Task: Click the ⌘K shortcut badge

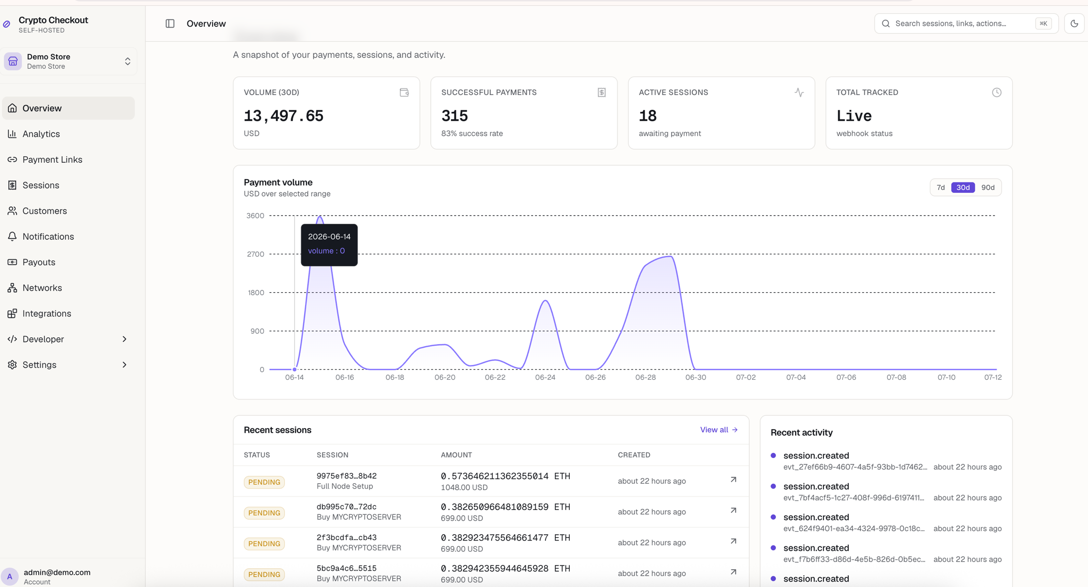Action: (1043, 23)
